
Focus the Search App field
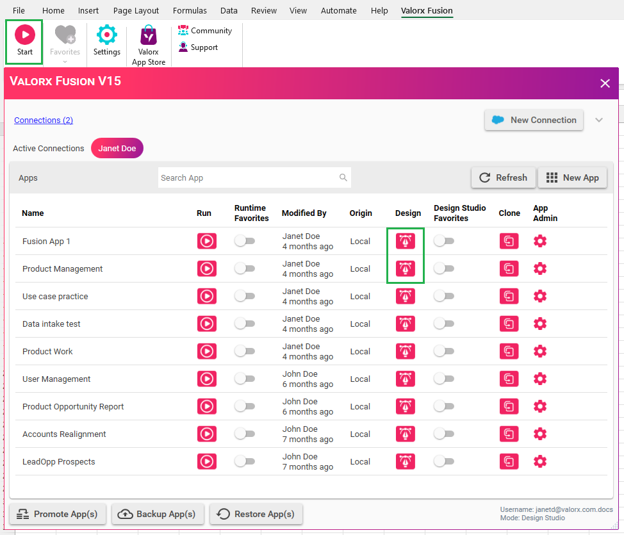point(255,177)
